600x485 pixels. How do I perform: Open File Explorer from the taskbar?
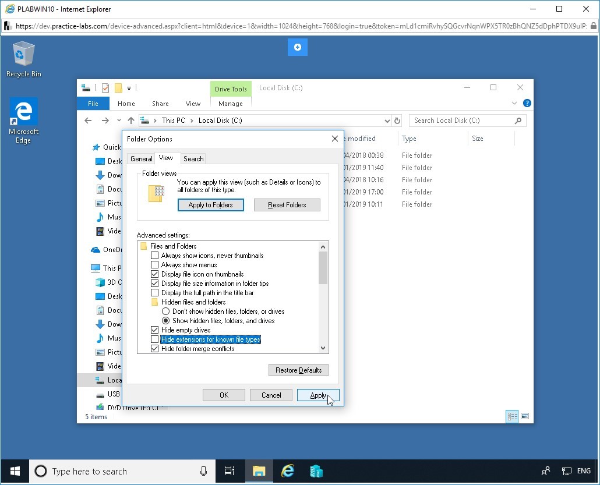click(x=259, y=471)
